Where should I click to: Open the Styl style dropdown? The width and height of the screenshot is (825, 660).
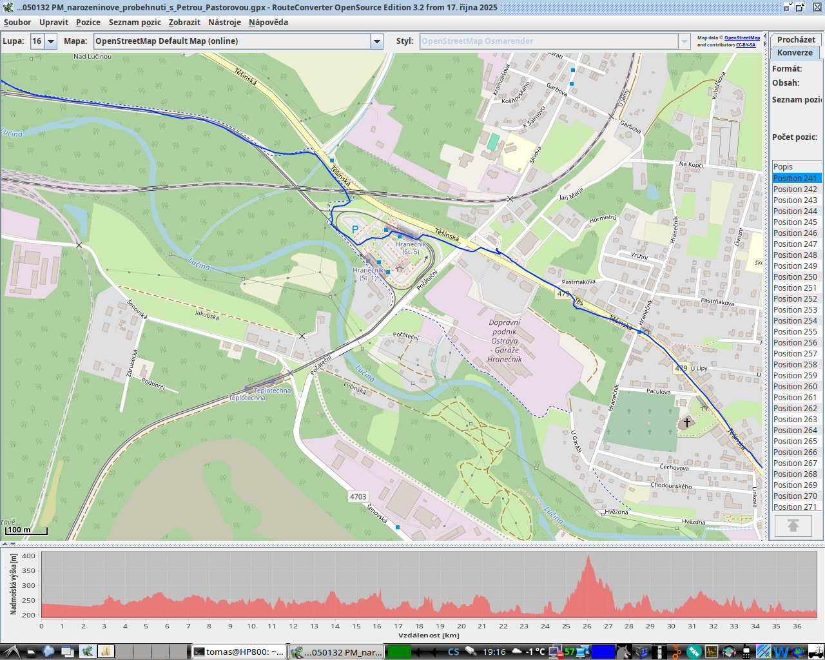click(x=684, y=41)
